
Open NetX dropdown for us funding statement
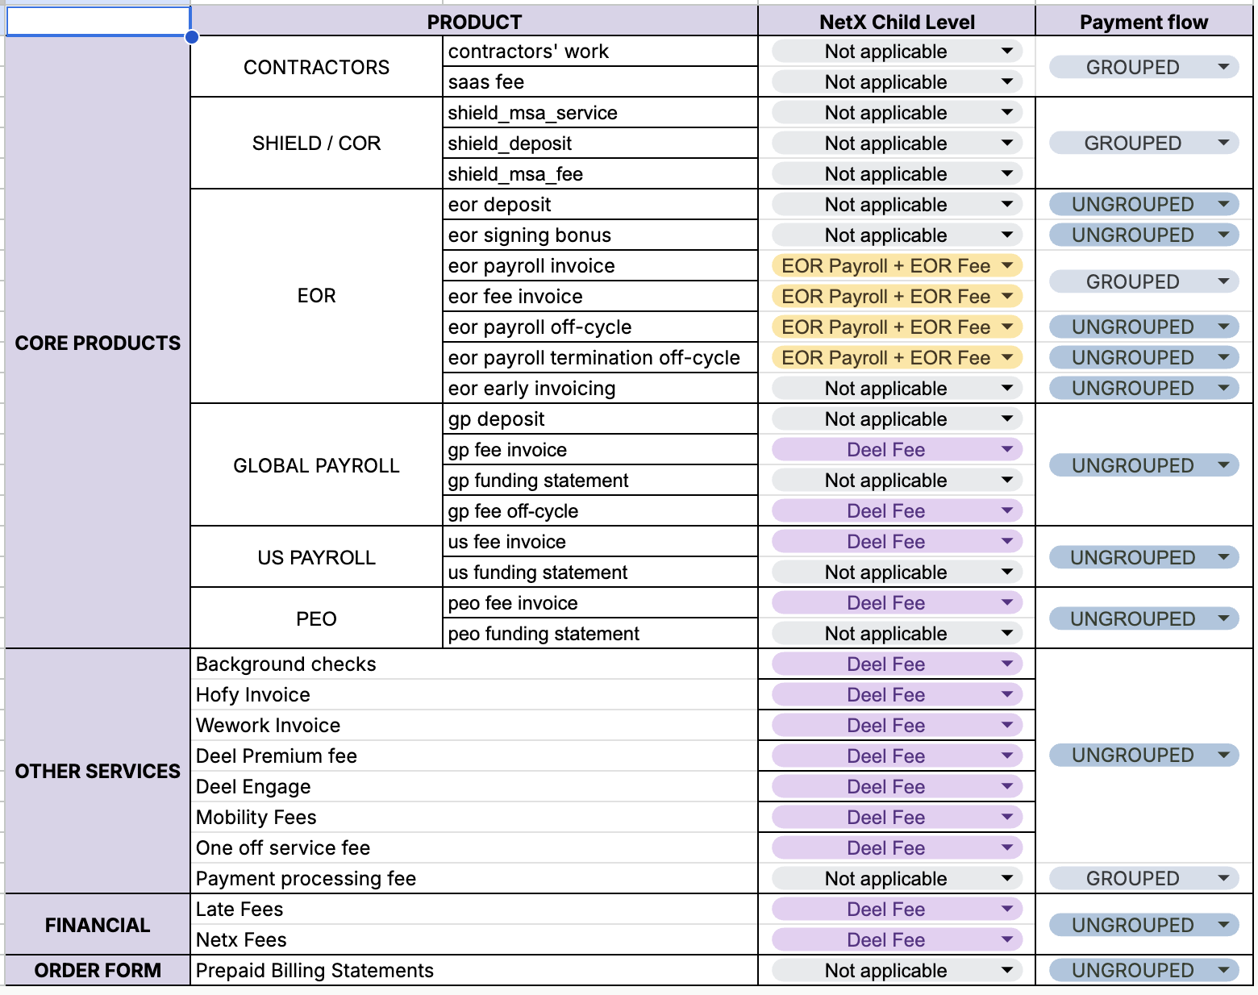[1006, 572]
